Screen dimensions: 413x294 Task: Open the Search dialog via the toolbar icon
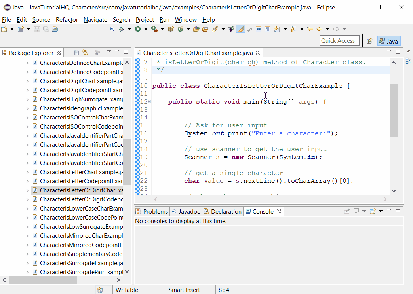tap(215, 28)
